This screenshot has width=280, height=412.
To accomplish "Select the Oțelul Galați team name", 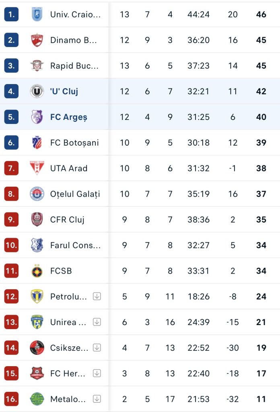I will [x=75, y=194].
